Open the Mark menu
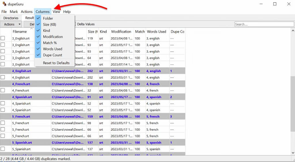This screenshot has height=162, width=295. tap(14, 11)
